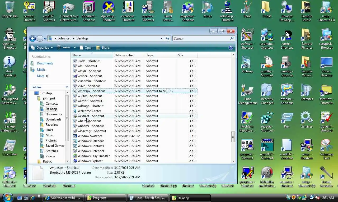Select Downloads in folder tree
This screenshot has width=338, height=202.
[x=53, y=119]
